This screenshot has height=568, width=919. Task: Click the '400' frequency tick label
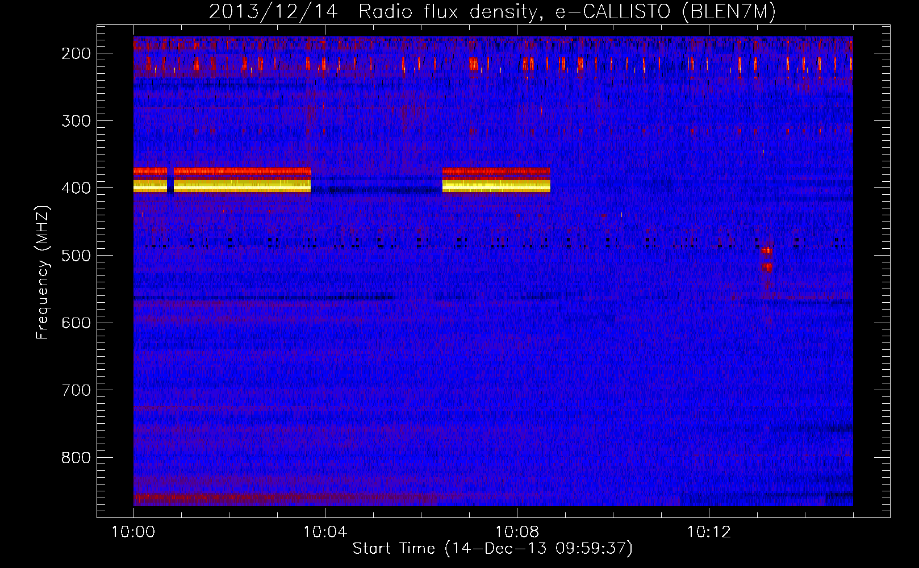(76, 188)
